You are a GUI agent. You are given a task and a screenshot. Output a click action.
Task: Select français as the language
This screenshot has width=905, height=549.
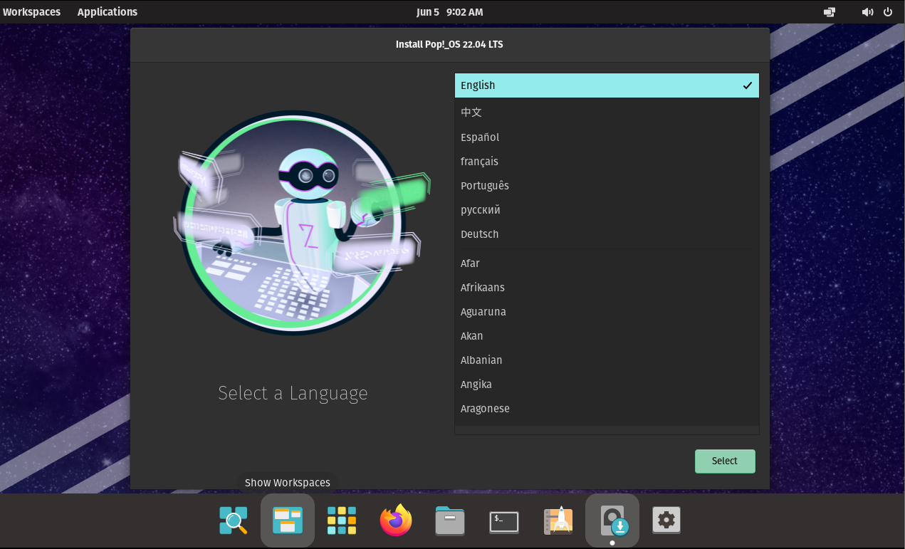607,162
